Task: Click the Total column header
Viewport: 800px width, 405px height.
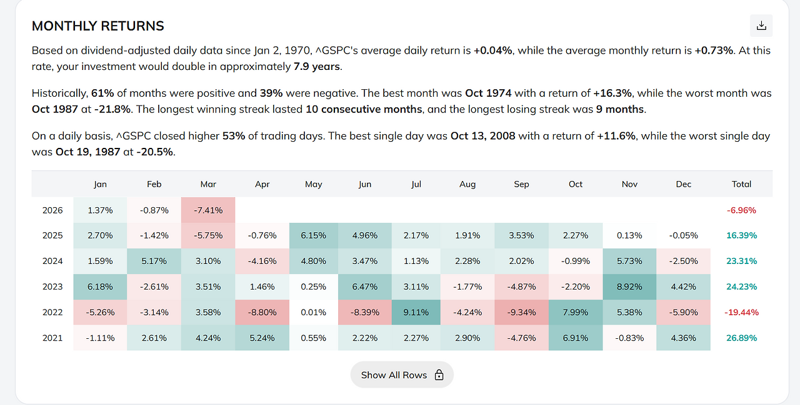Action: 741,184
